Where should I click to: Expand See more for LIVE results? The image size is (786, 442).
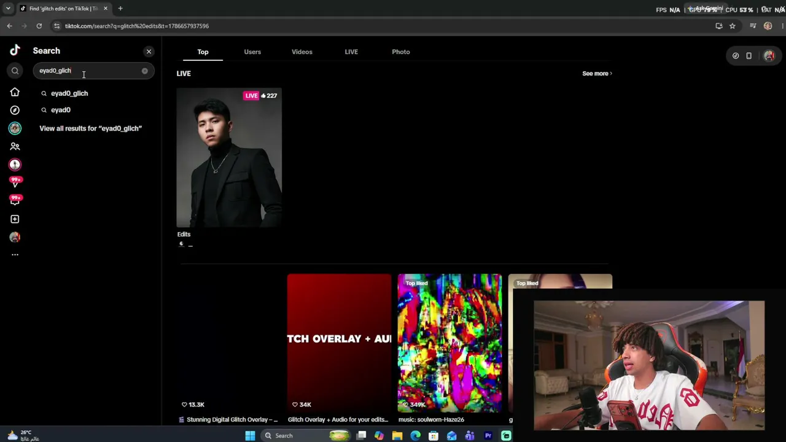tap(597, 74)
